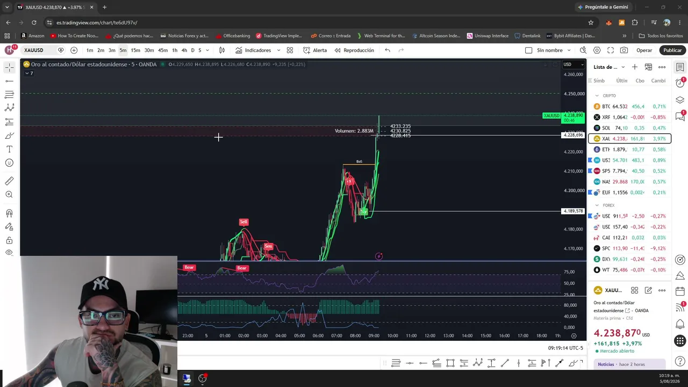Viewport: 688px width, 387px height.
Task: Open indicator templates grid icon
Action: click(x=290, y=51)
